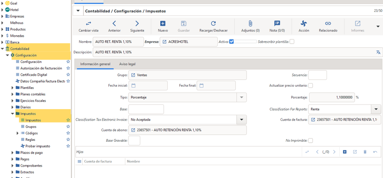Launch the Acción toolbar icon
This screenshot has height=178, width=383.
point(304,23)
